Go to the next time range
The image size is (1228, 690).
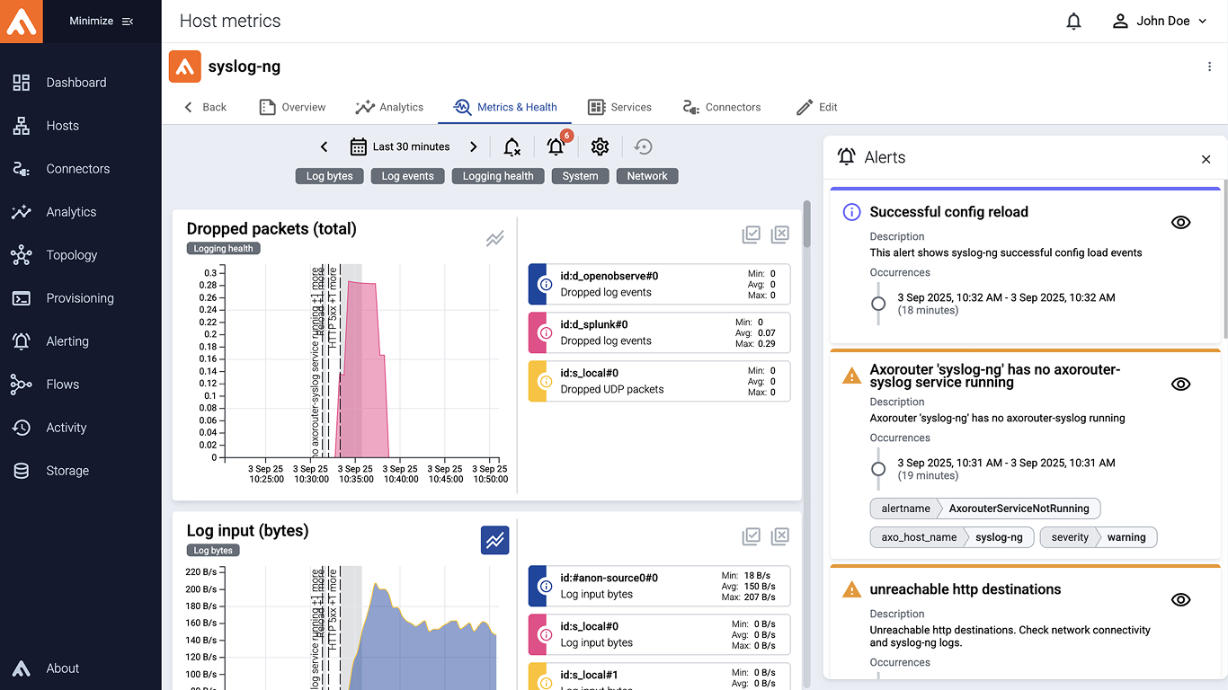[474, 147]
